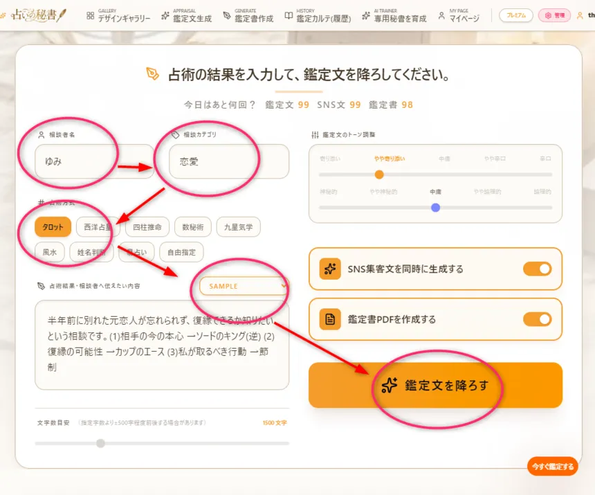The image size is (595, 495).
Task: Select the タロット method chip
Action: tap(53, 227)
